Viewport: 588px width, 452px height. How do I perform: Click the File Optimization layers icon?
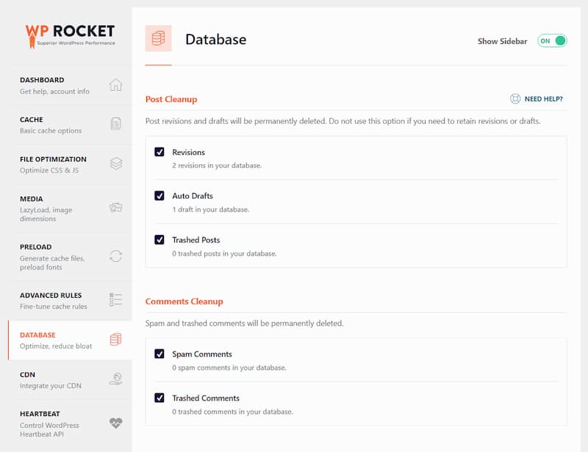coord(116,164)
